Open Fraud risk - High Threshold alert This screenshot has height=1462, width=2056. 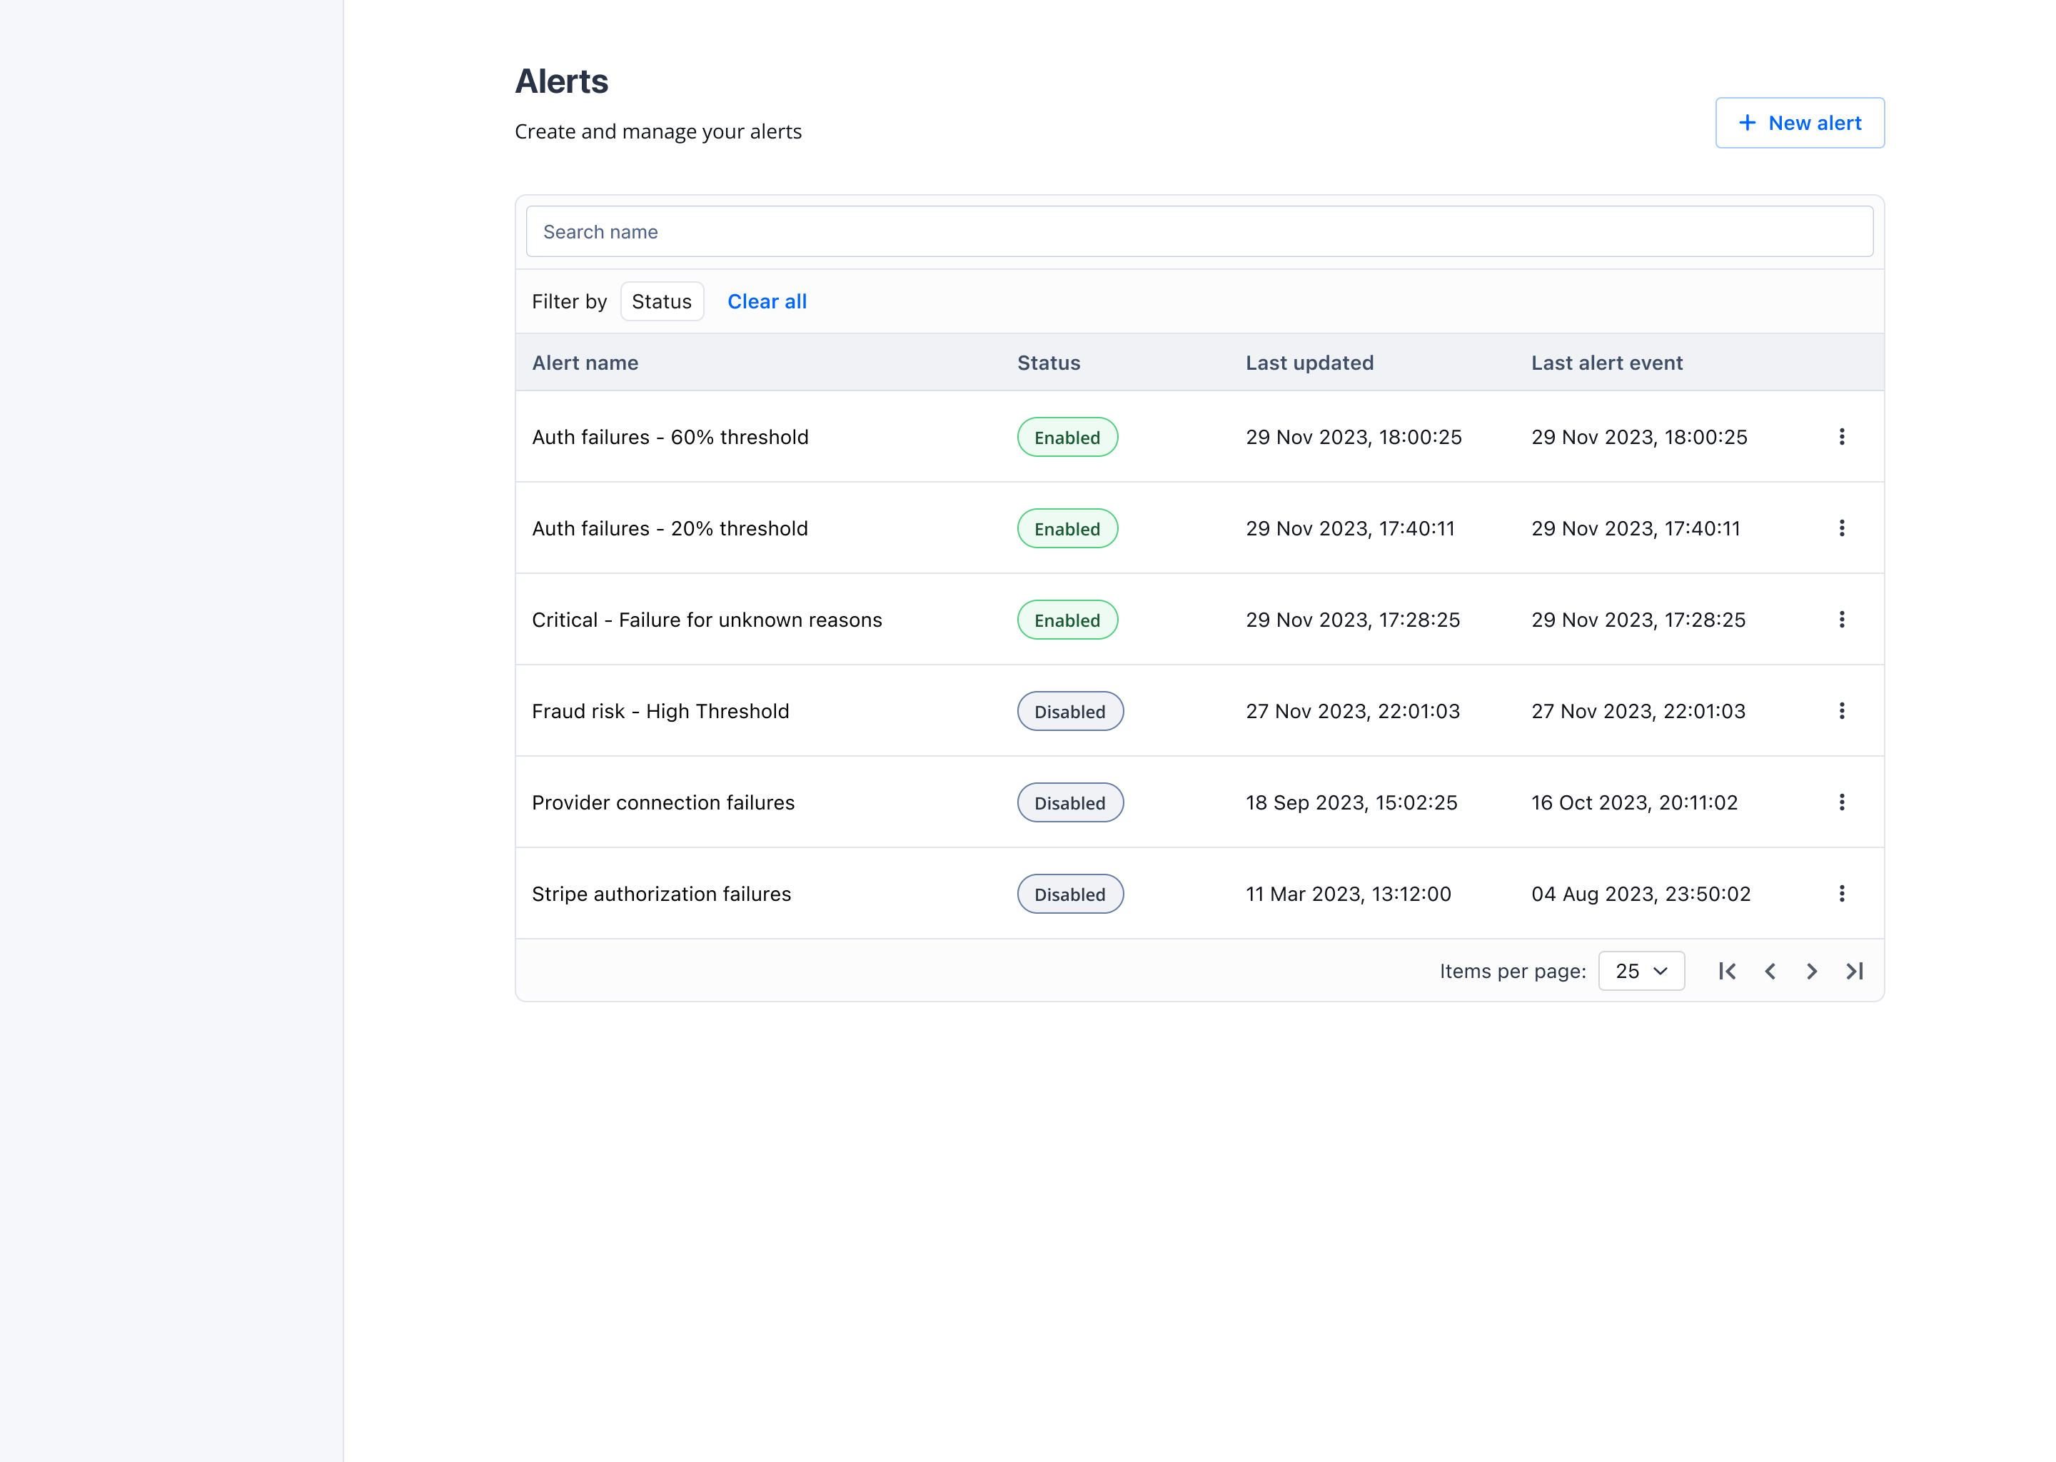pos(660,711)
